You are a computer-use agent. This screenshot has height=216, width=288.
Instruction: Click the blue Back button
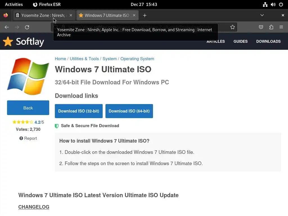(x=28, y=108)
